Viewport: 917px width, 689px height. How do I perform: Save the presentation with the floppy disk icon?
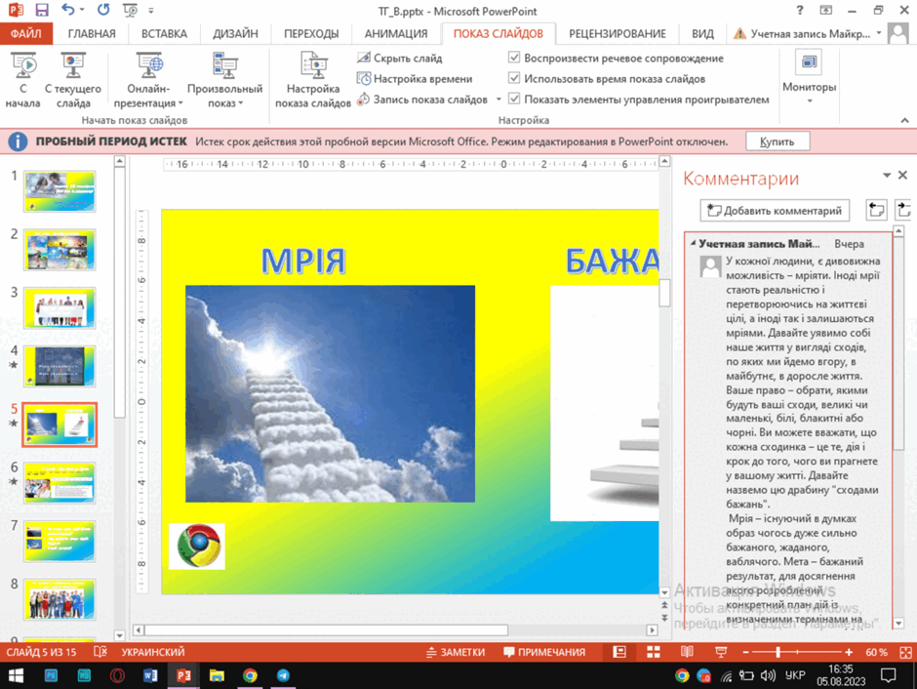coord(42,10)
